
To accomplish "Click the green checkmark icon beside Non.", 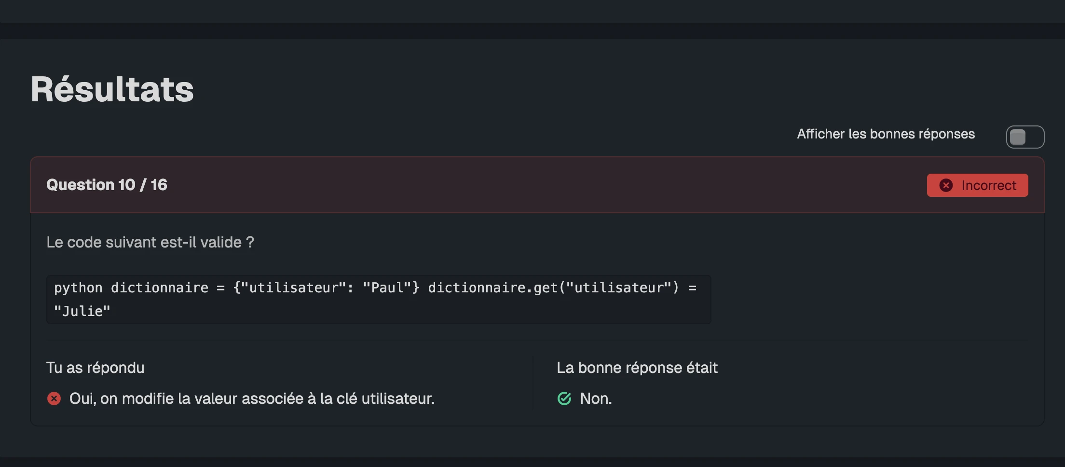I will click(564, 398).
